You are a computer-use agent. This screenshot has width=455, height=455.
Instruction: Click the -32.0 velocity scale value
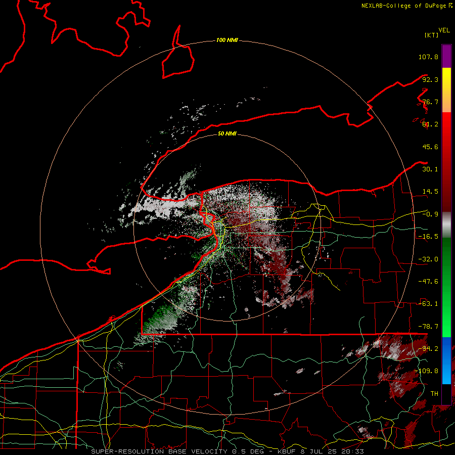(428, 259)
